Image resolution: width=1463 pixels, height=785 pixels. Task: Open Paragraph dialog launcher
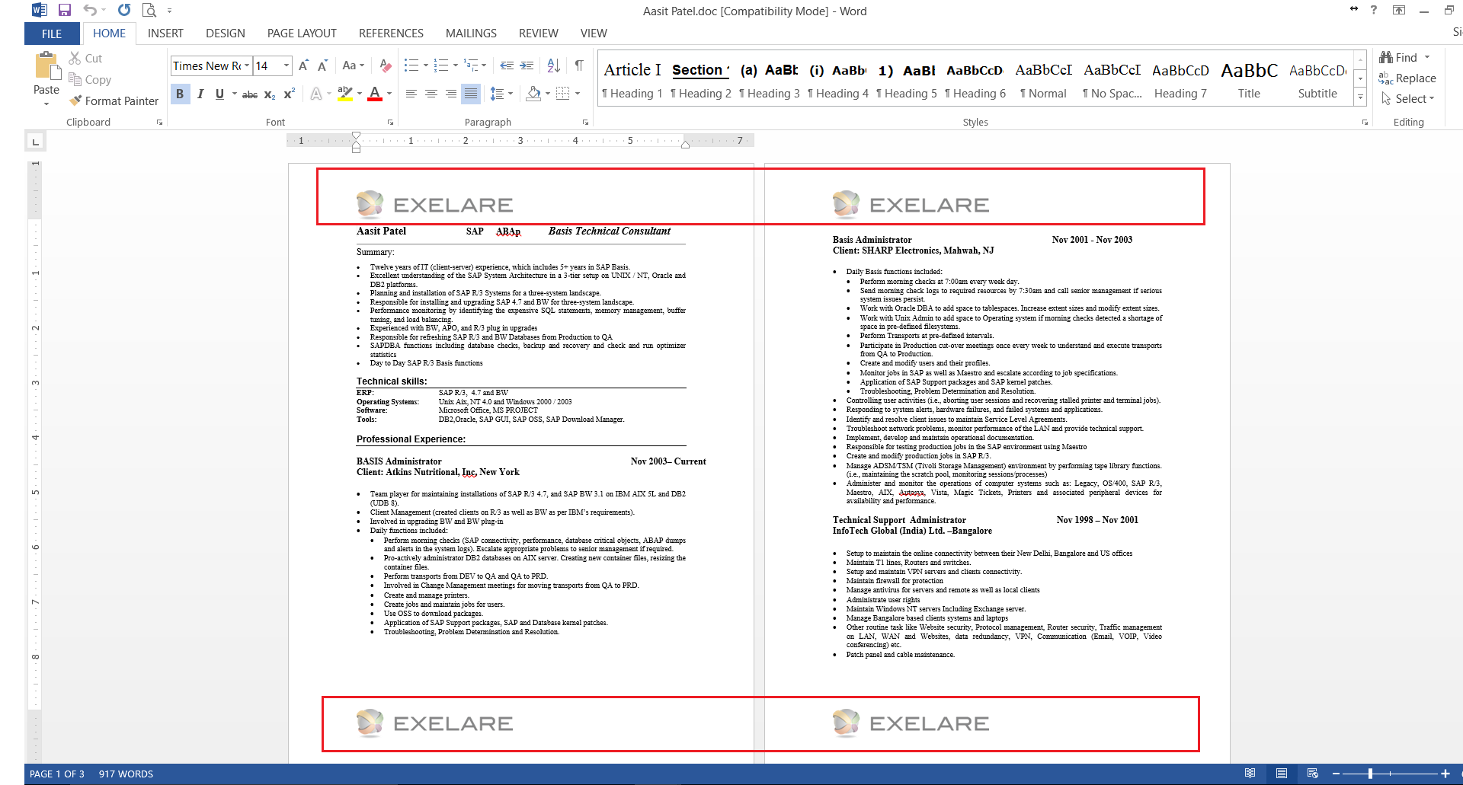coord(585,122)
